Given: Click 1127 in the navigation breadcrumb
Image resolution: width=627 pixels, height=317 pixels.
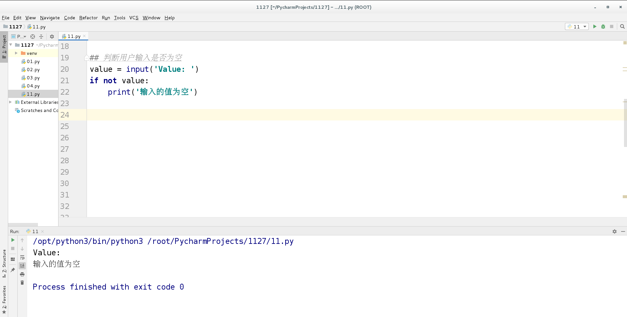Looking at the screenshot, I should pyautogui.click(x=13, y=27).
